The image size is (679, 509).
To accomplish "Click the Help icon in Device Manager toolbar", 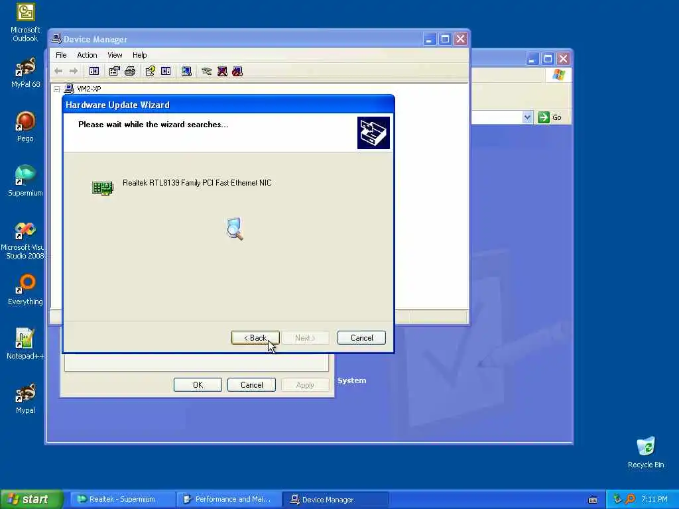I will pos(151,71).
